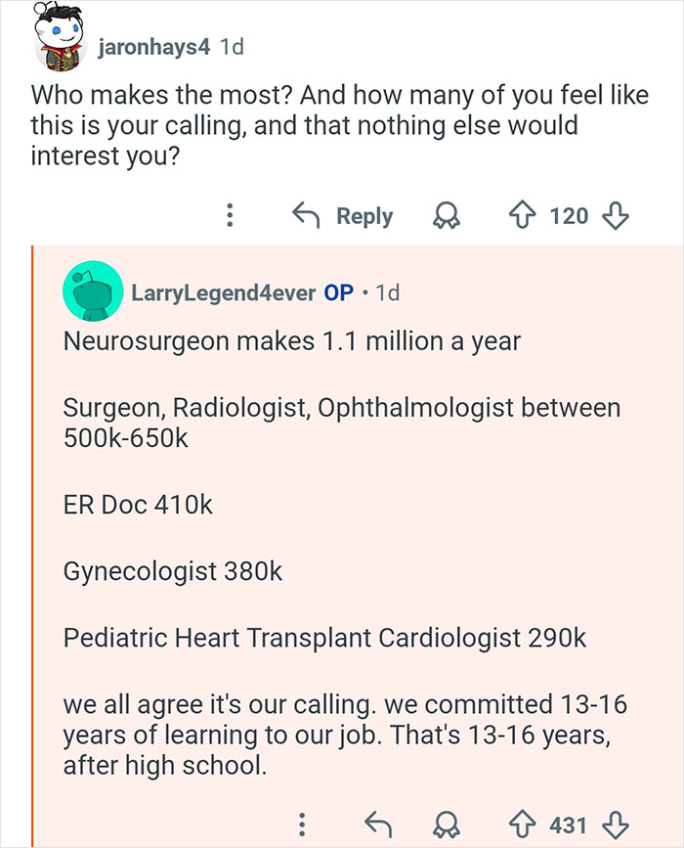The image size is (684, 848).
Task: Open the three-dot options menu on jaronhays4's comment
Action: click(x=230, y=216)
